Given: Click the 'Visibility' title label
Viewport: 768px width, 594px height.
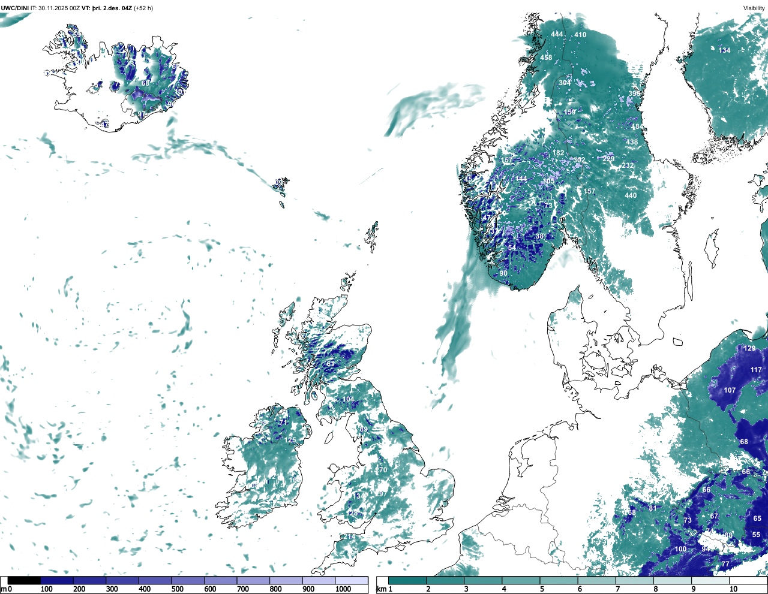Looking at the screenshot, I should [x=754, y=8].
